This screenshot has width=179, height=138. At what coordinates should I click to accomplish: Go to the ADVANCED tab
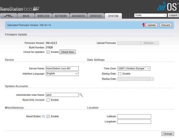pyautogui.click(x=79, y=16)
